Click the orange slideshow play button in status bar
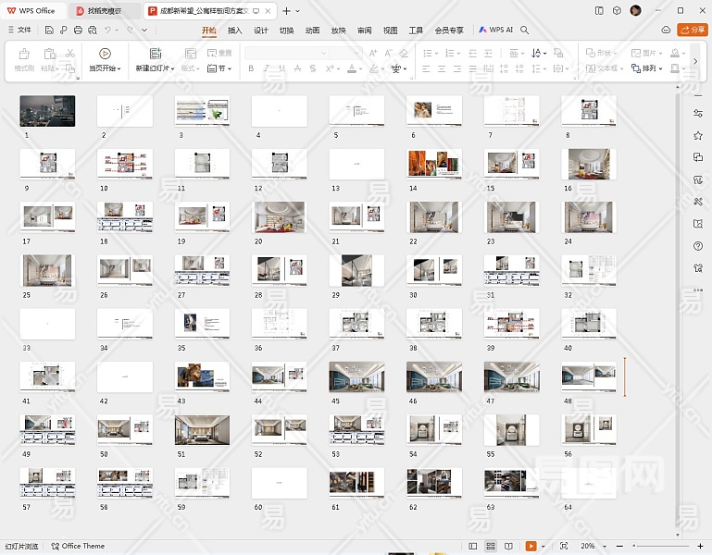712x555 pixels. click(x=531, y=547)
